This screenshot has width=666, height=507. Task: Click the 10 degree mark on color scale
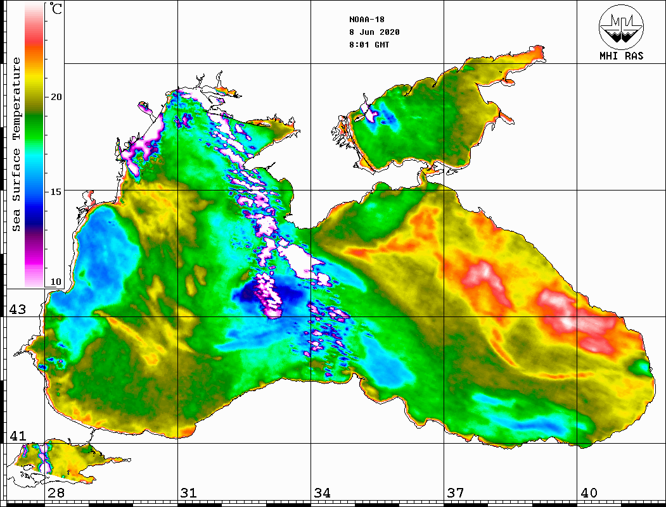(56, 282)
